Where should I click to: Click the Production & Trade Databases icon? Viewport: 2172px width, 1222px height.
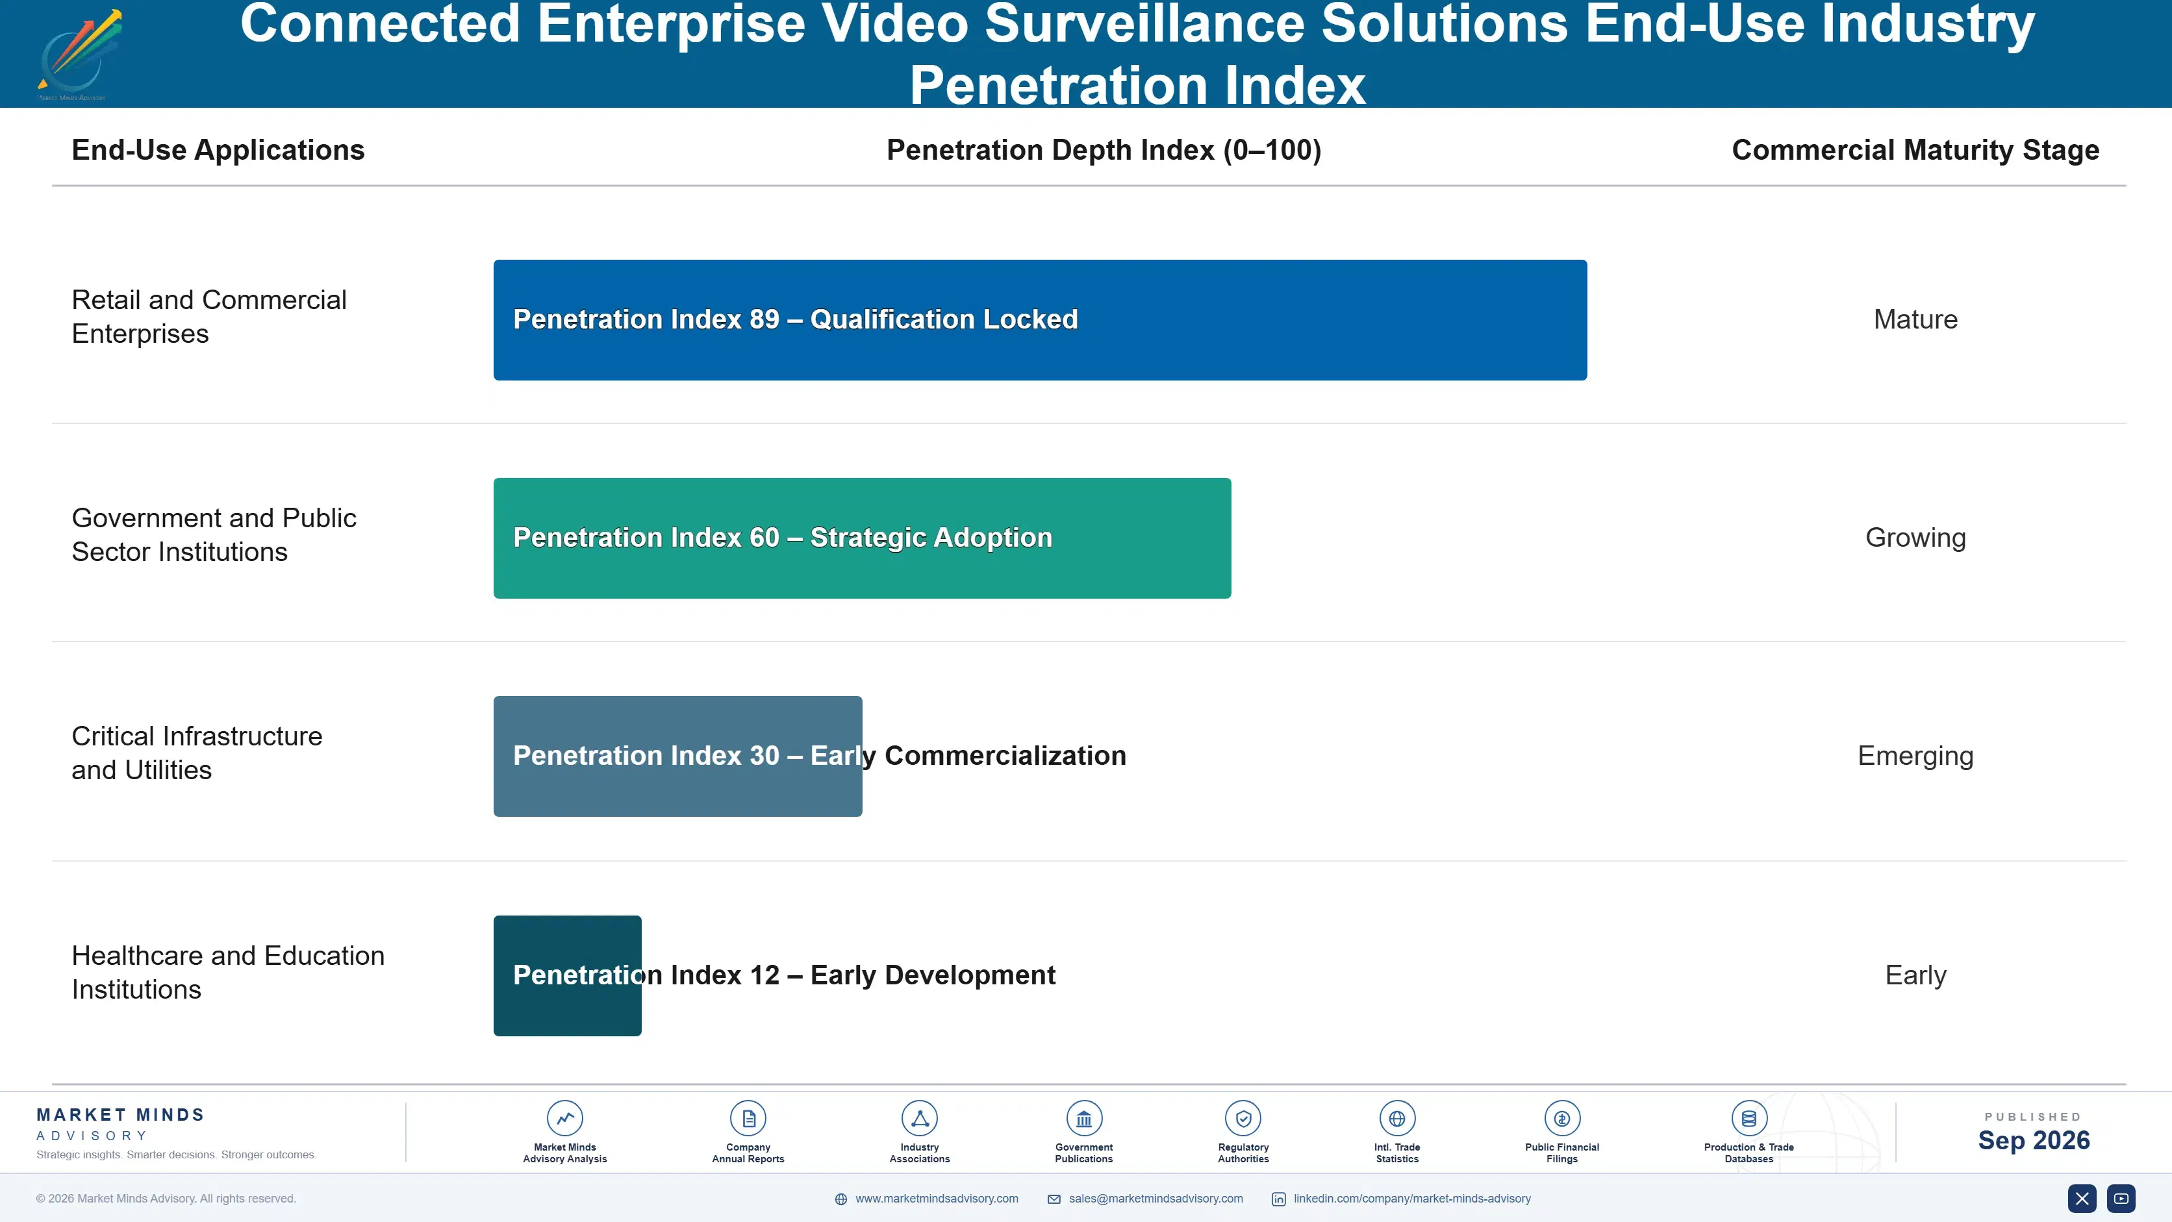tap(1749, 1118)
